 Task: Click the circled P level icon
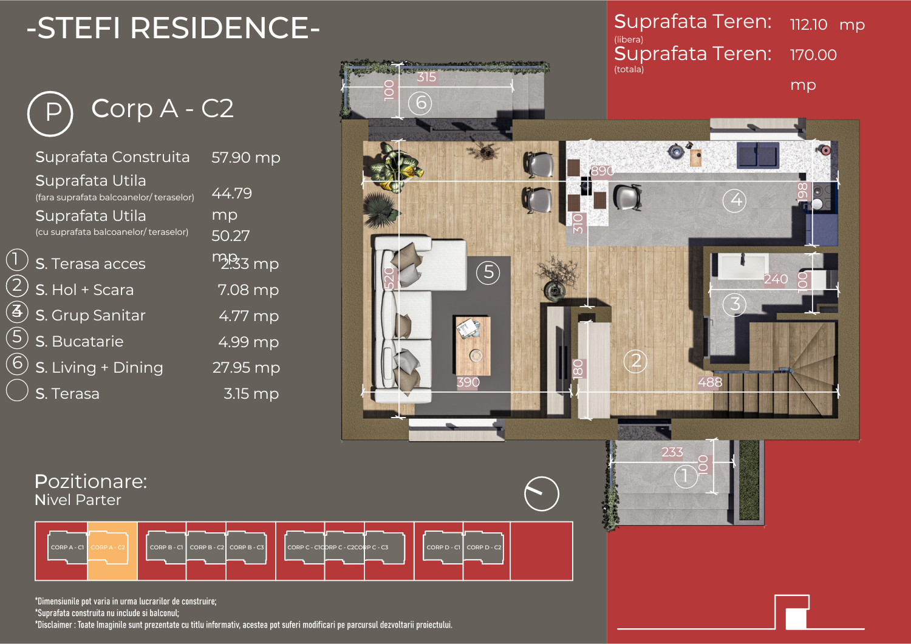50,114
